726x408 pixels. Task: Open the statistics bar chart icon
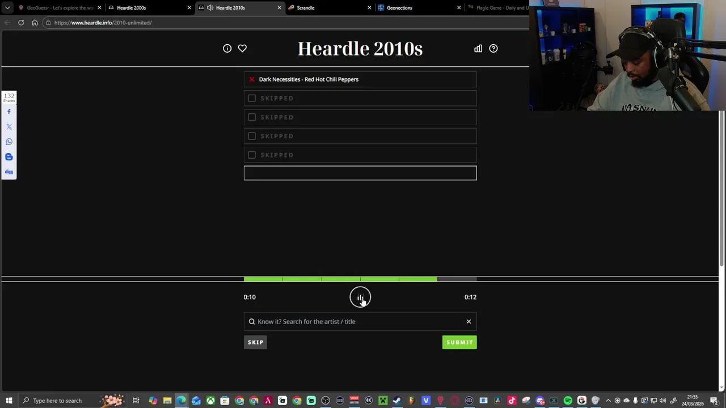478,49
